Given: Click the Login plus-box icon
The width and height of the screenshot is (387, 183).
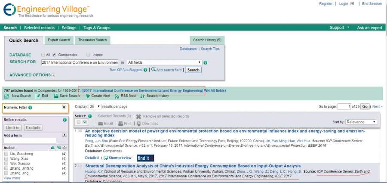Looking at the screenshot, I should tap(352, 4).
